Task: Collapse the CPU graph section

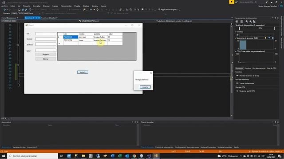Action: [236, 51]
